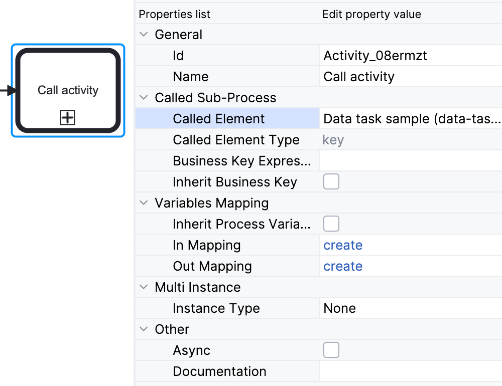Collapse the Multi Instance section

coord(144,287)
